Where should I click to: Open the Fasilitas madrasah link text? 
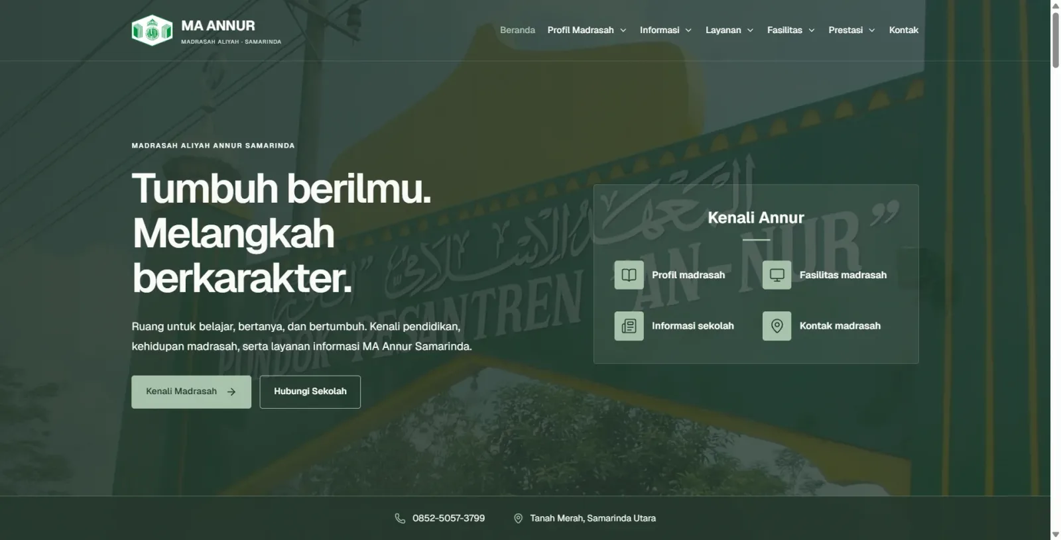(x=843, y=275)
